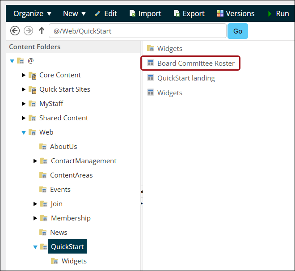Click the QuickStart landing page icon
Screen dimensions: 295x271
[151, 78]
